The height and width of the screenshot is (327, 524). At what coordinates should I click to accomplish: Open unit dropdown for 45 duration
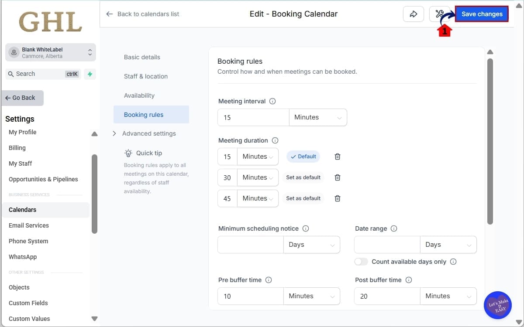coord(258,198)
